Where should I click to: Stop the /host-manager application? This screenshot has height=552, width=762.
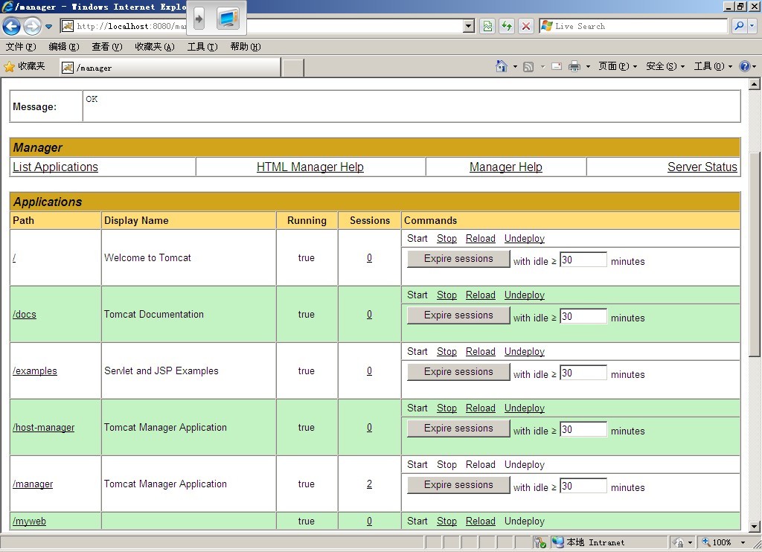point(446,408)
